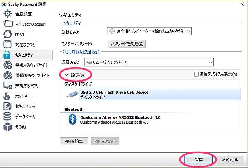Select the セキュリティ sidebar item
This screenshot has height=168, width=248.
(x=26, y=55)
